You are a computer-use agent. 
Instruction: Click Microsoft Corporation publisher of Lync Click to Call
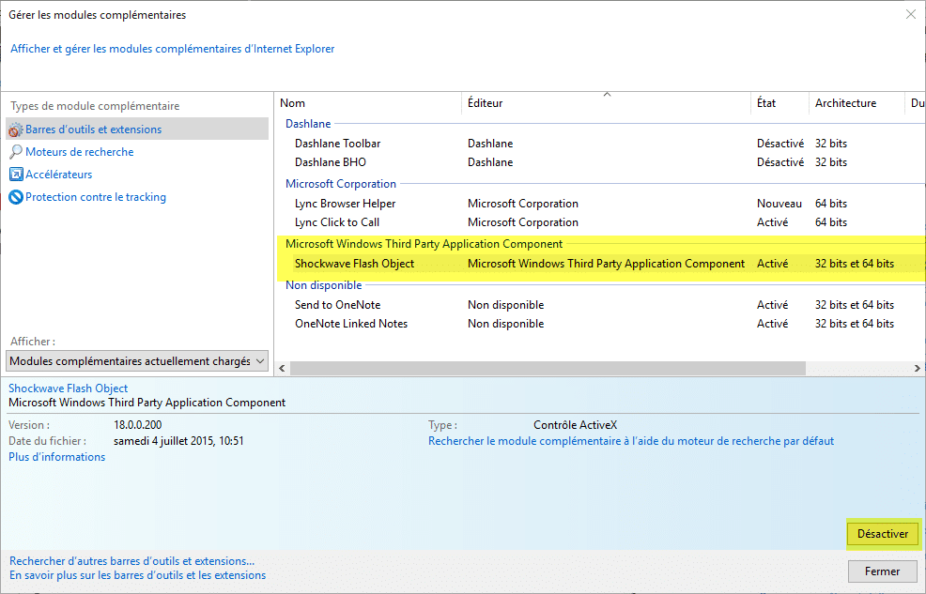coord(523,222)
